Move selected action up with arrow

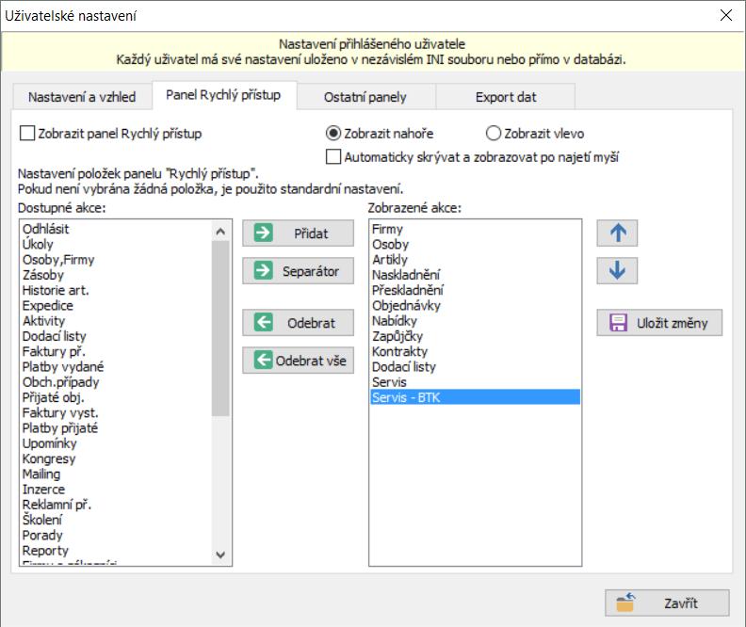click(x=617, y=233)
